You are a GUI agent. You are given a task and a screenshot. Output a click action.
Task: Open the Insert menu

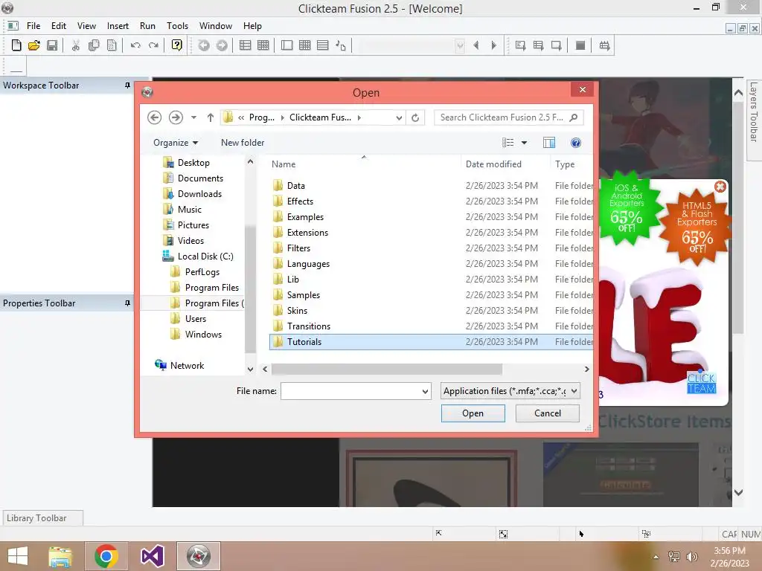tap(118, 26)
